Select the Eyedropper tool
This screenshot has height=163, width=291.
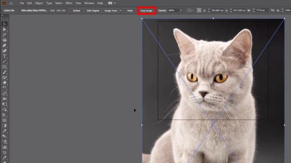click(5, 131)
